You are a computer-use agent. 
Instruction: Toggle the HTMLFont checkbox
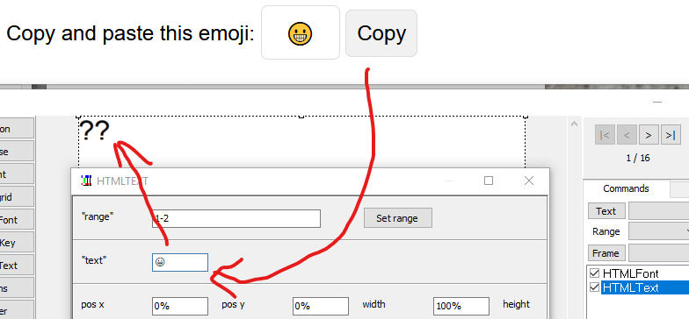tap(594, 273)
